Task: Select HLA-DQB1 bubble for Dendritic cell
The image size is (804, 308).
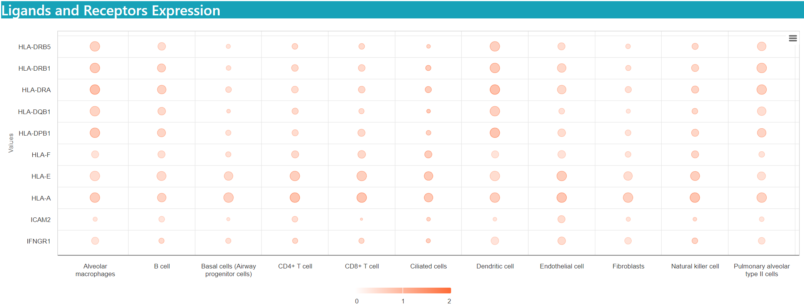Action: (495, 111)
